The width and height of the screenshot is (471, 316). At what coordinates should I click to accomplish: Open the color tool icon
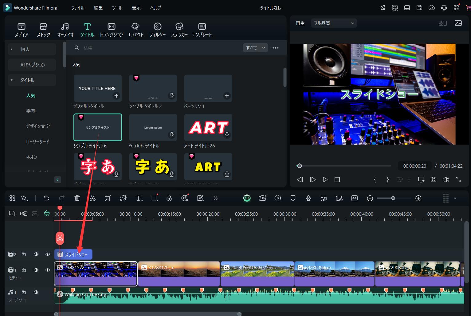click(x=169, y=198)
